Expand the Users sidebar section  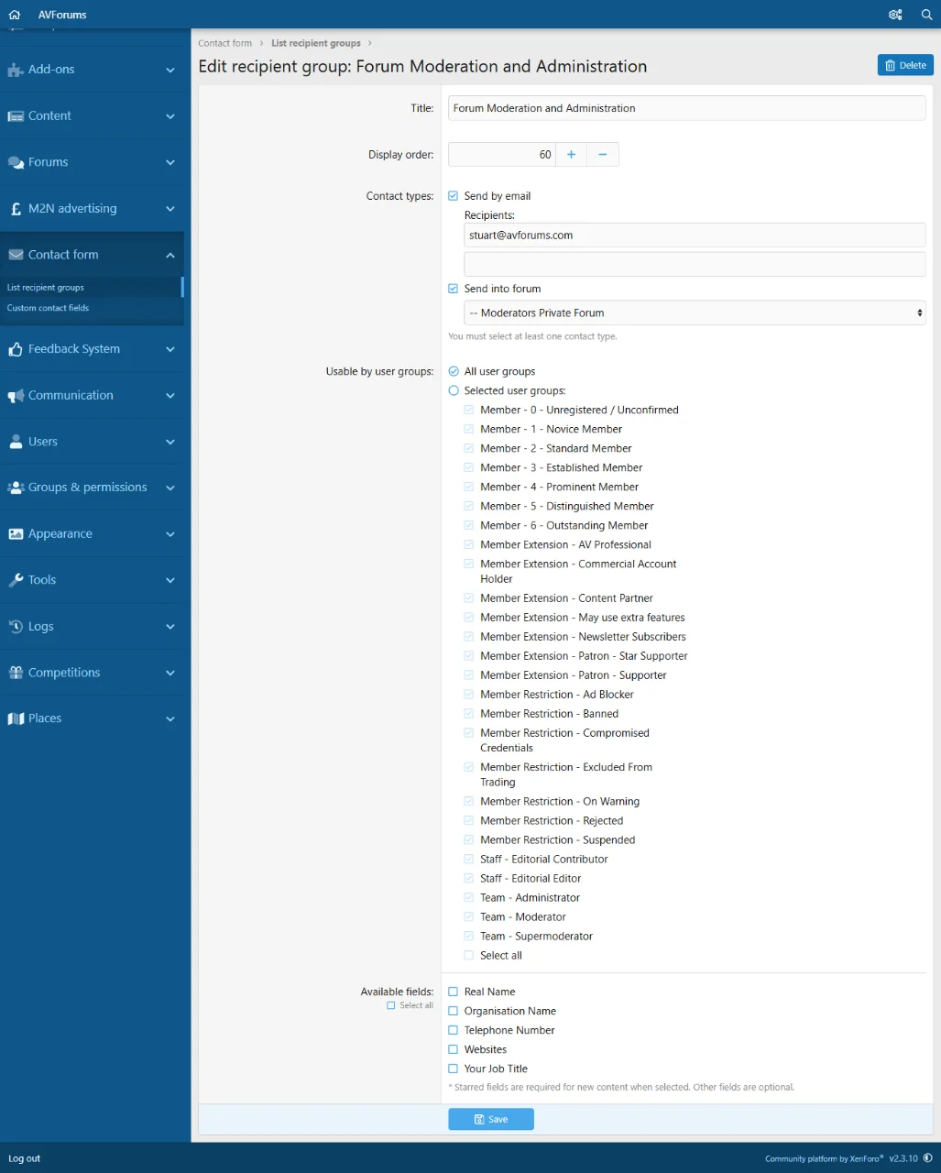(92, 442)
